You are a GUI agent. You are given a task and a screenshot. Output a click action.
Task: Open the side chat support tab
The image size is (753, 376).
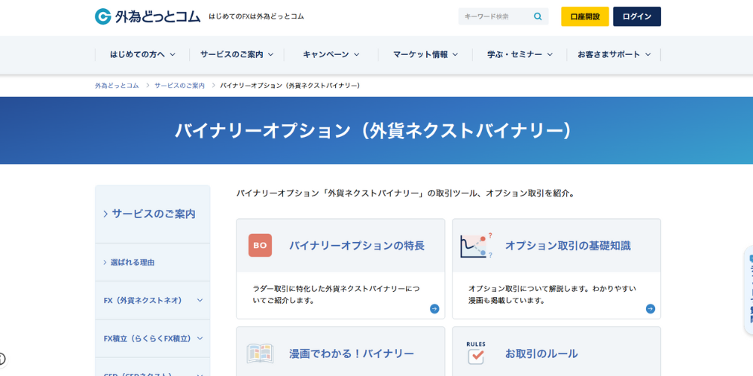[748, 290]
